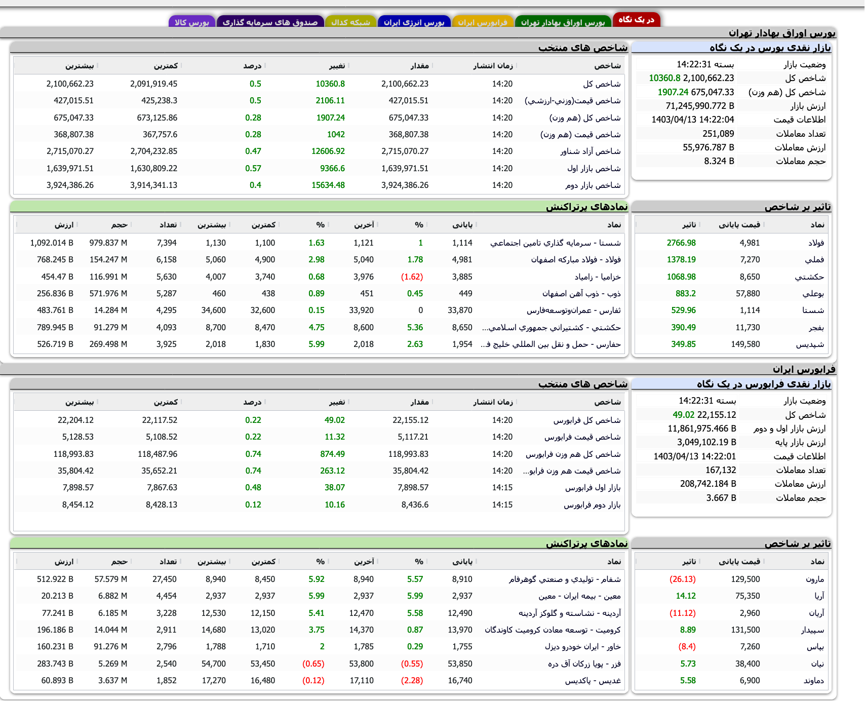The width and height of the screenshot is (865, 701).
Task: Open the 'صندوق های سرمایه گذاری' tab
Action: click(x=270, y=22)
